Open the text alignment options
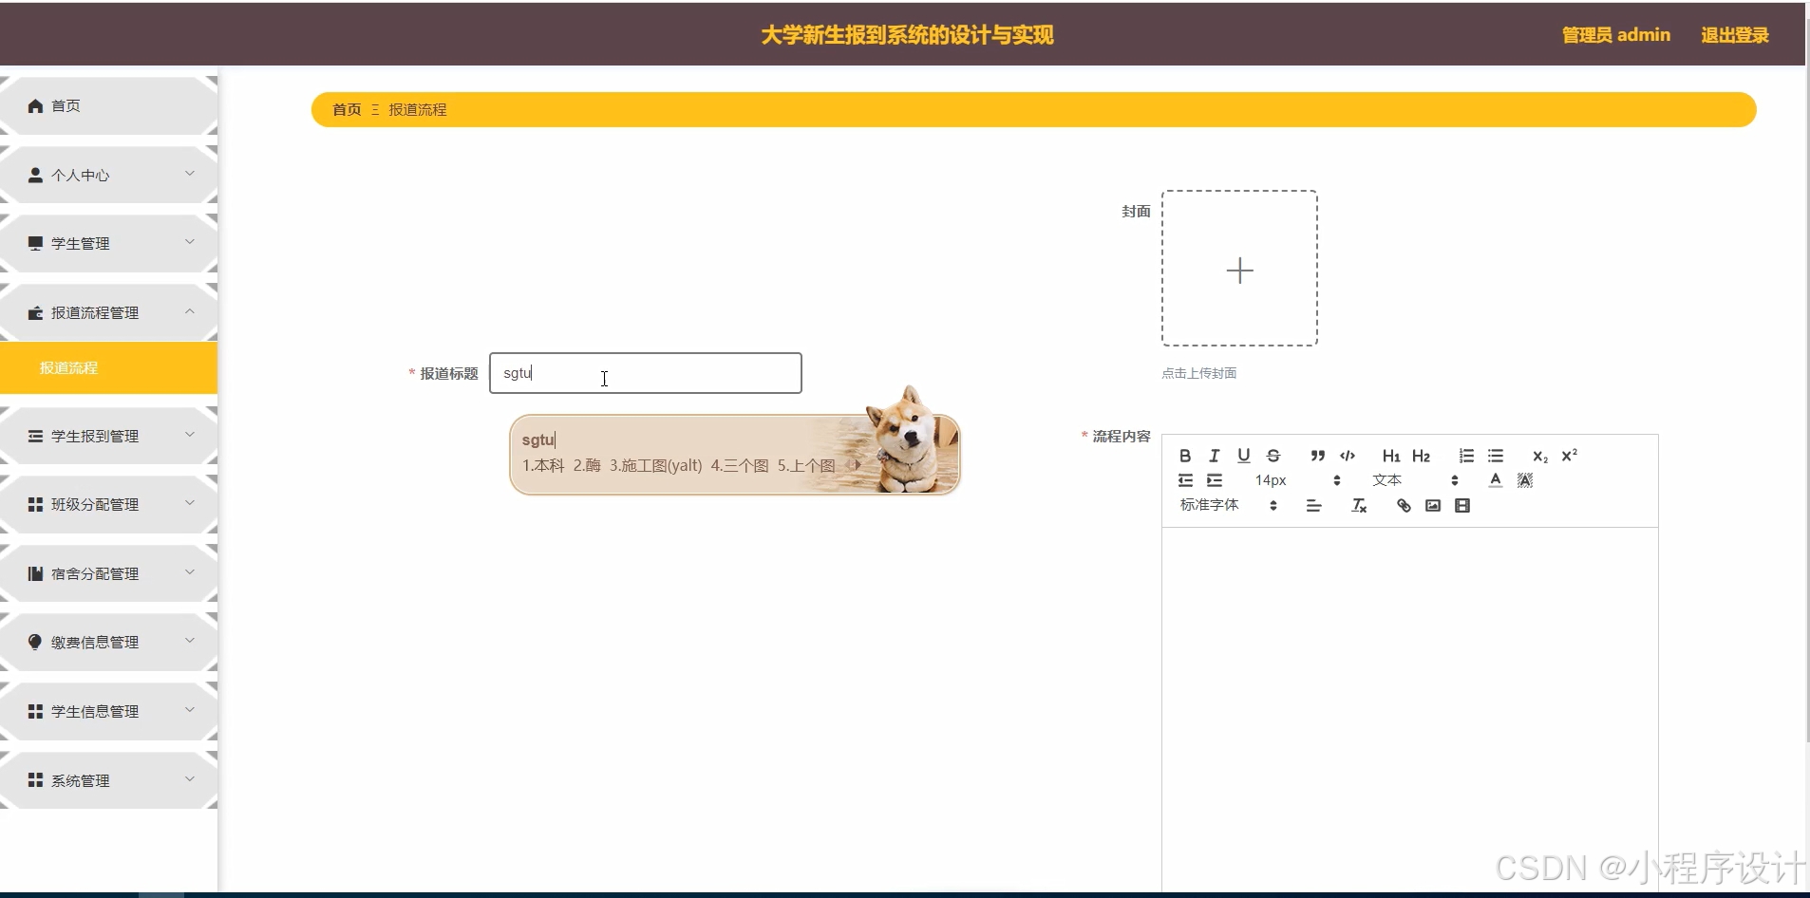 [1314, 506]
